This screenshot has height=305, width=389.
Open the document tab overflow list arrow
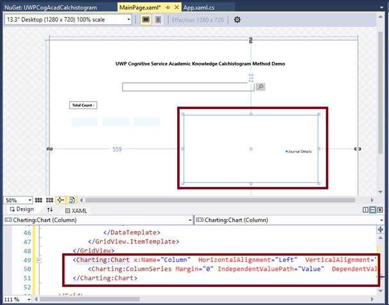[x=381, y=8]
